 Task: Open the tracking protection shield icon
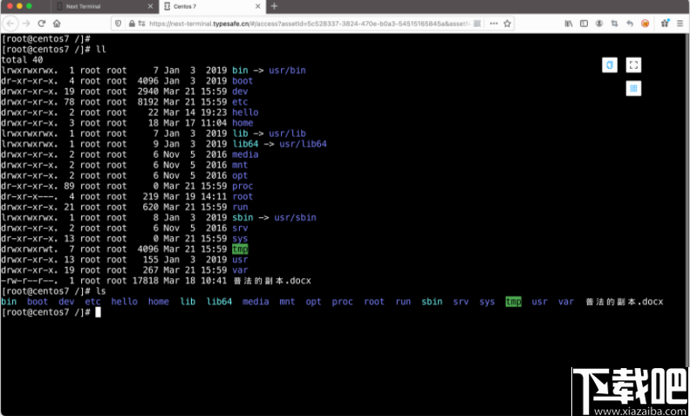tap(118, 24)
